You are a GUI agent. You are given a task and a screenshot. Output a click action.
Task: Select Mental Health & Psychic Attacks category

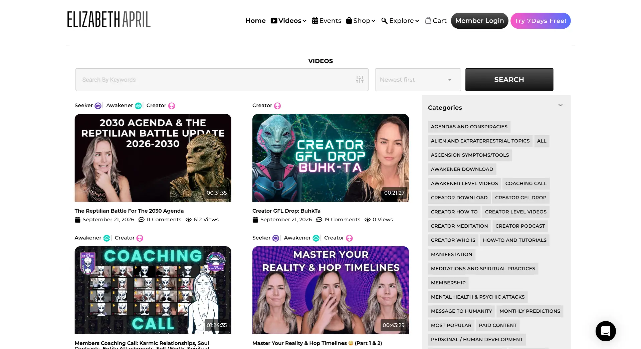click(x=478, y=297)
